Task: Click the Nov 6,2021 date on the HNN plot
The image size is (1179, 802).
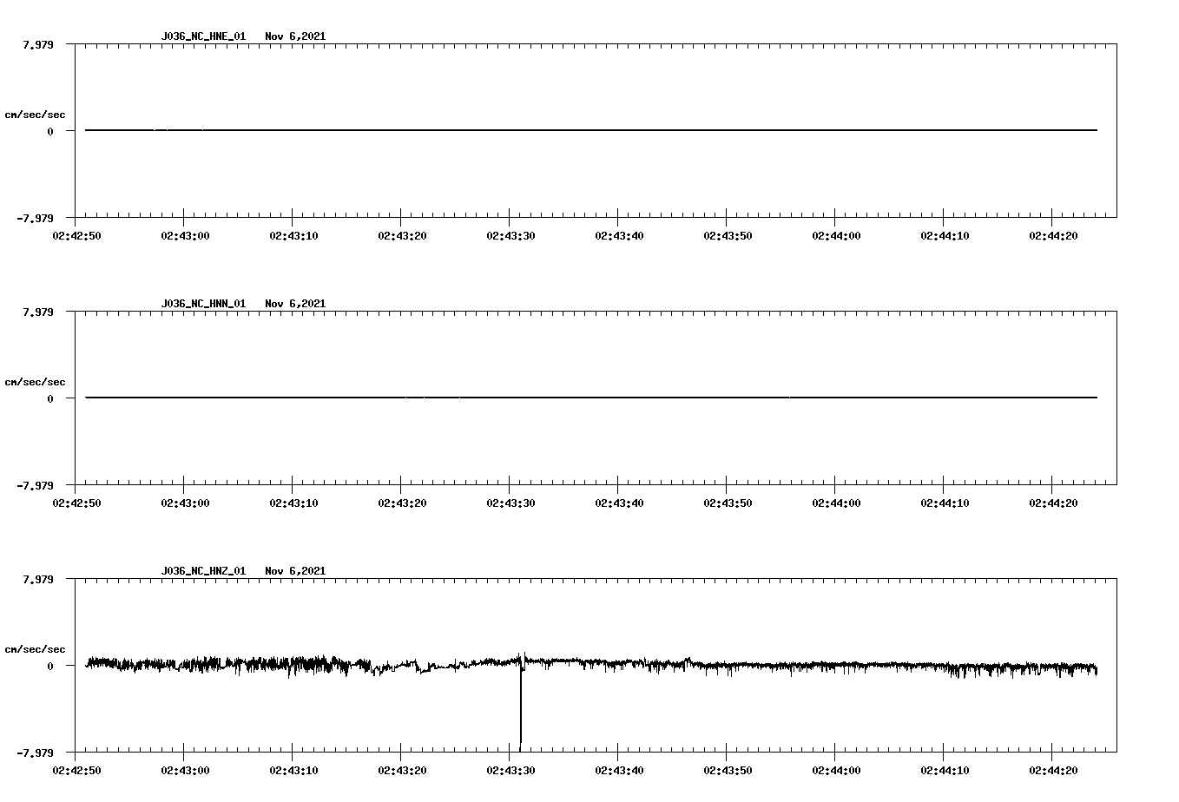Action: coord(295,304)
